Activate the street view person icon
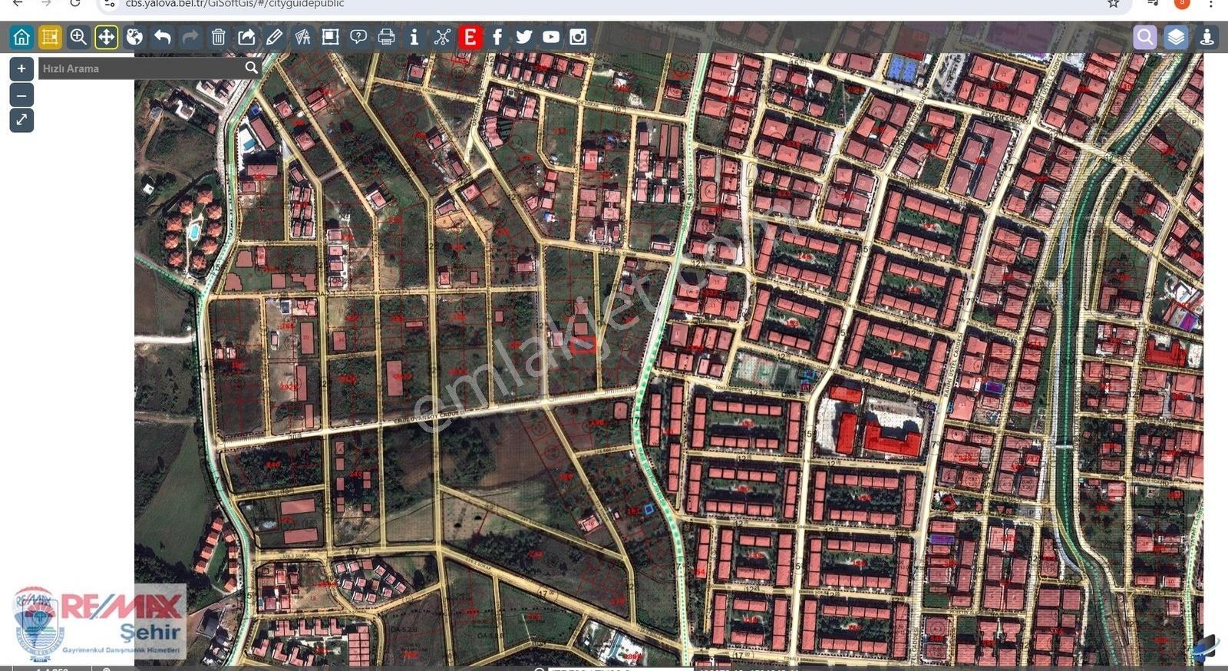Viewport: 1228px width, 671px height. point(1207,37)
